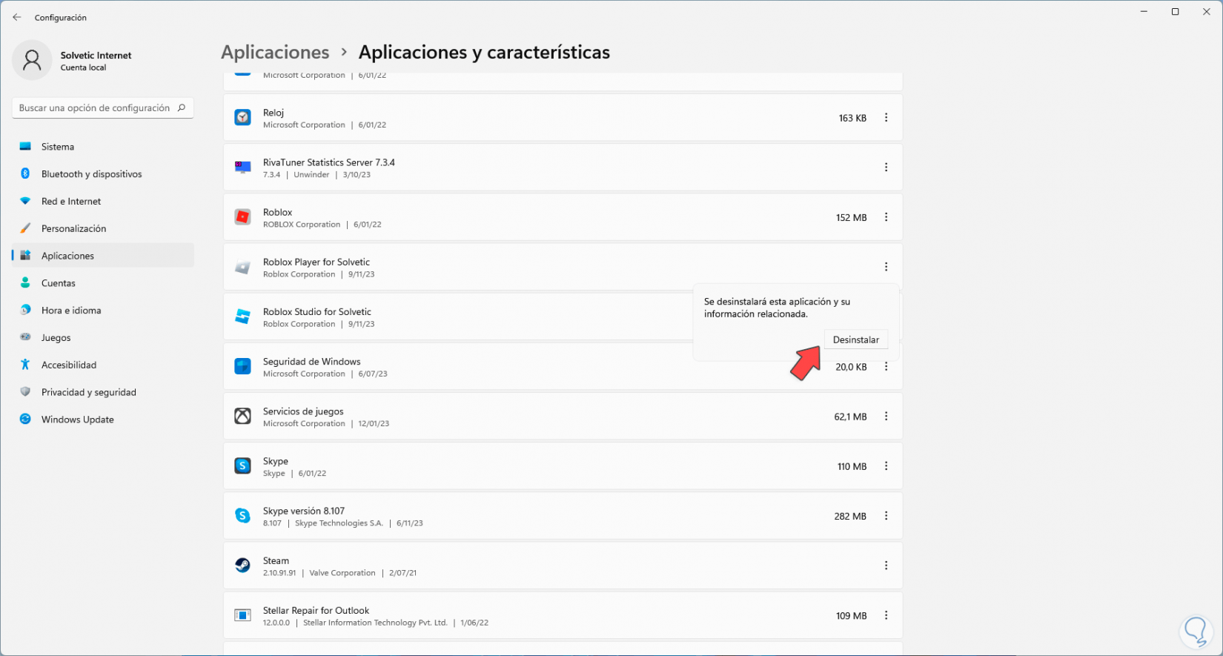This screenshot has width=1223, height=656.
Task: Click the back arrow in title bar
Action: pyautogui.click(x=17, y=17)
